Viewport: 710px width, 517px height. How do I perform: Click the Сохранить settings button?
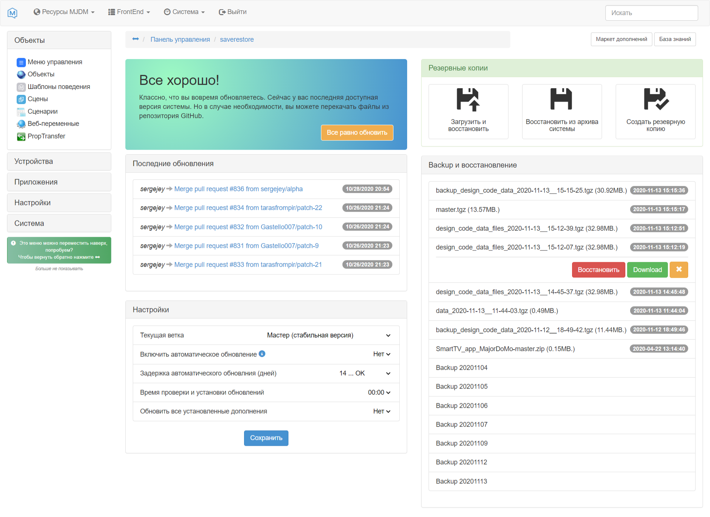click(x=266, y=438)
